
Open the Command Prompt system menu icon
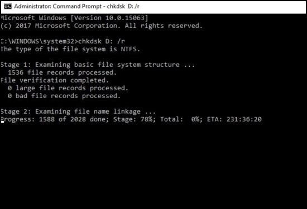[x=8, y=7]
